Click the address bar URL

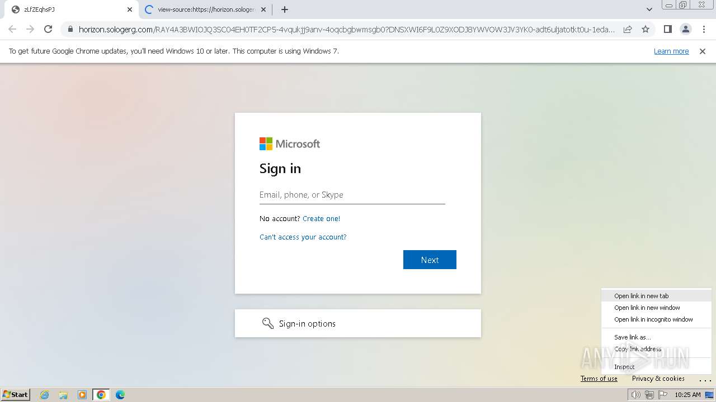(x=347, y=29)
